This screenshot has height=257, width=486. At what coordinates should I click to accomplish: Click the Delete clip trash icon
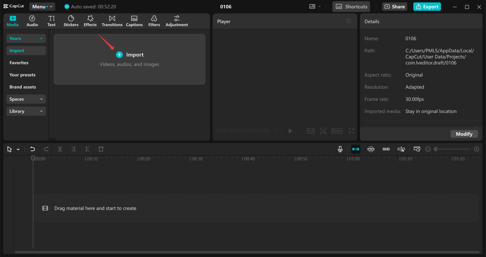(101, 149)
